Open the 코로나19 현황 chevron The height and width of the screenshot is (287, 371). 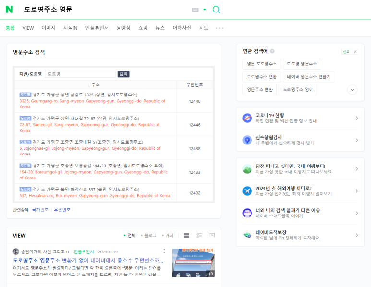click(x=356, y=118)
